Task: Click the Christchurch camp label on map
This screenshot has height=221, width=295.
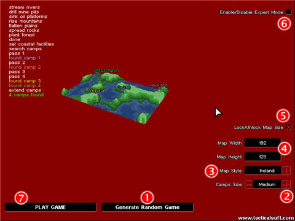Action: (x=106, y=70)
